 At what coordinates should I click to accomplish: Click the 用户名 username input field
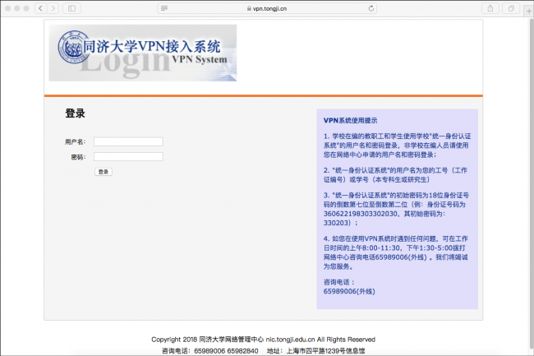(x=128, y=141)
